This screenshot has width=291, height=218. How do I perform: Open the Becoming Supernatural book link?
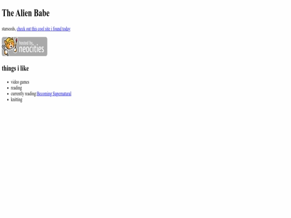(x=54, y=94)
